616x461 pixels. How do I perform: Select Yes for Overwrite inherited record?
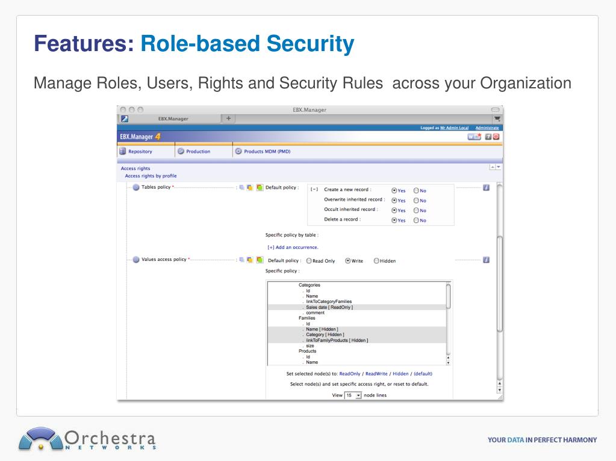click(x=394, y=200)
